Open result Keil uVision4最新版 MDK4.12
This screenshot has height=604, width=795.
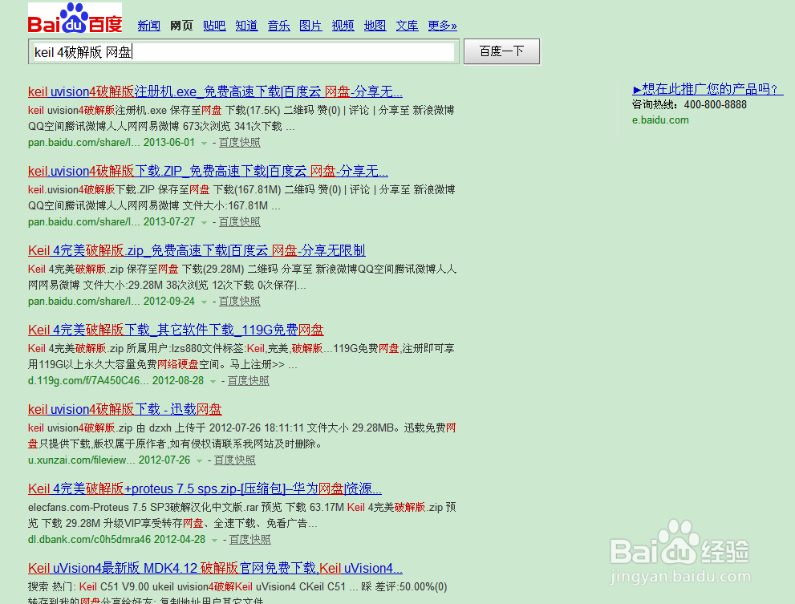[x=215, y=568]
